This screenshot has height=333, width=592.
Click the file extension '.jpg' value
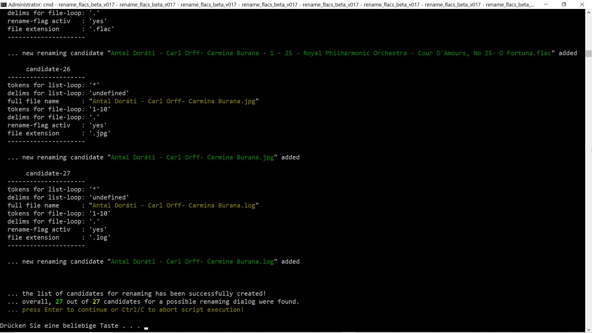(x=100, y=133)
